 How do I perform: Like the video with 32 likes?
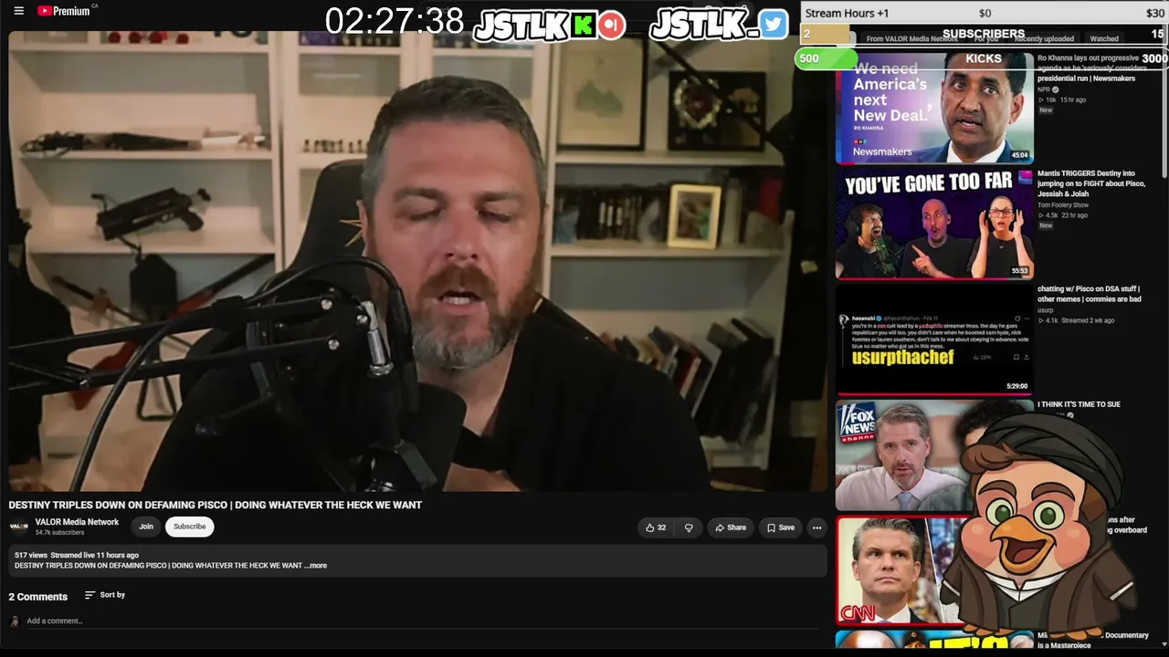click(656, 527)
